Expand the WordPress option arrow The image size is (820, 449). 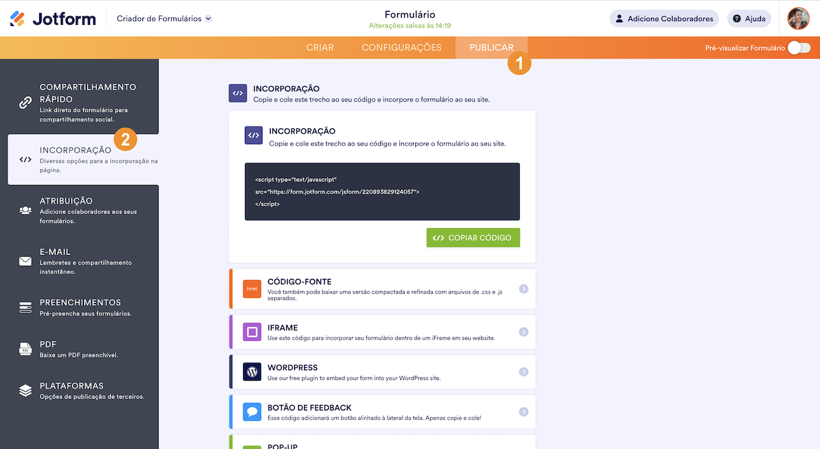(523, 372)
